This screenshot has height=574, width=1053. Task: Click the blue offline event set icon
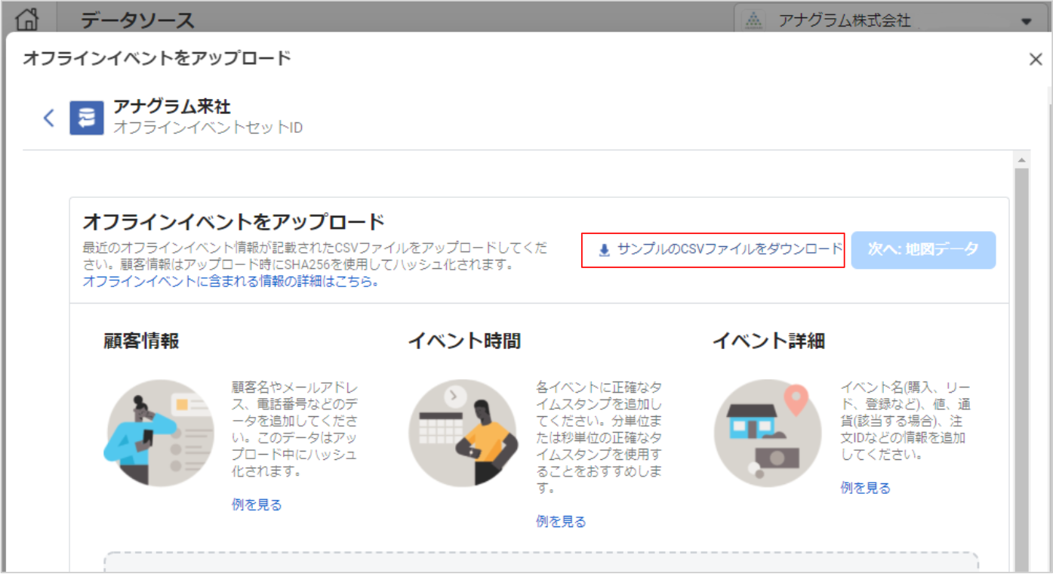(87, 118)
